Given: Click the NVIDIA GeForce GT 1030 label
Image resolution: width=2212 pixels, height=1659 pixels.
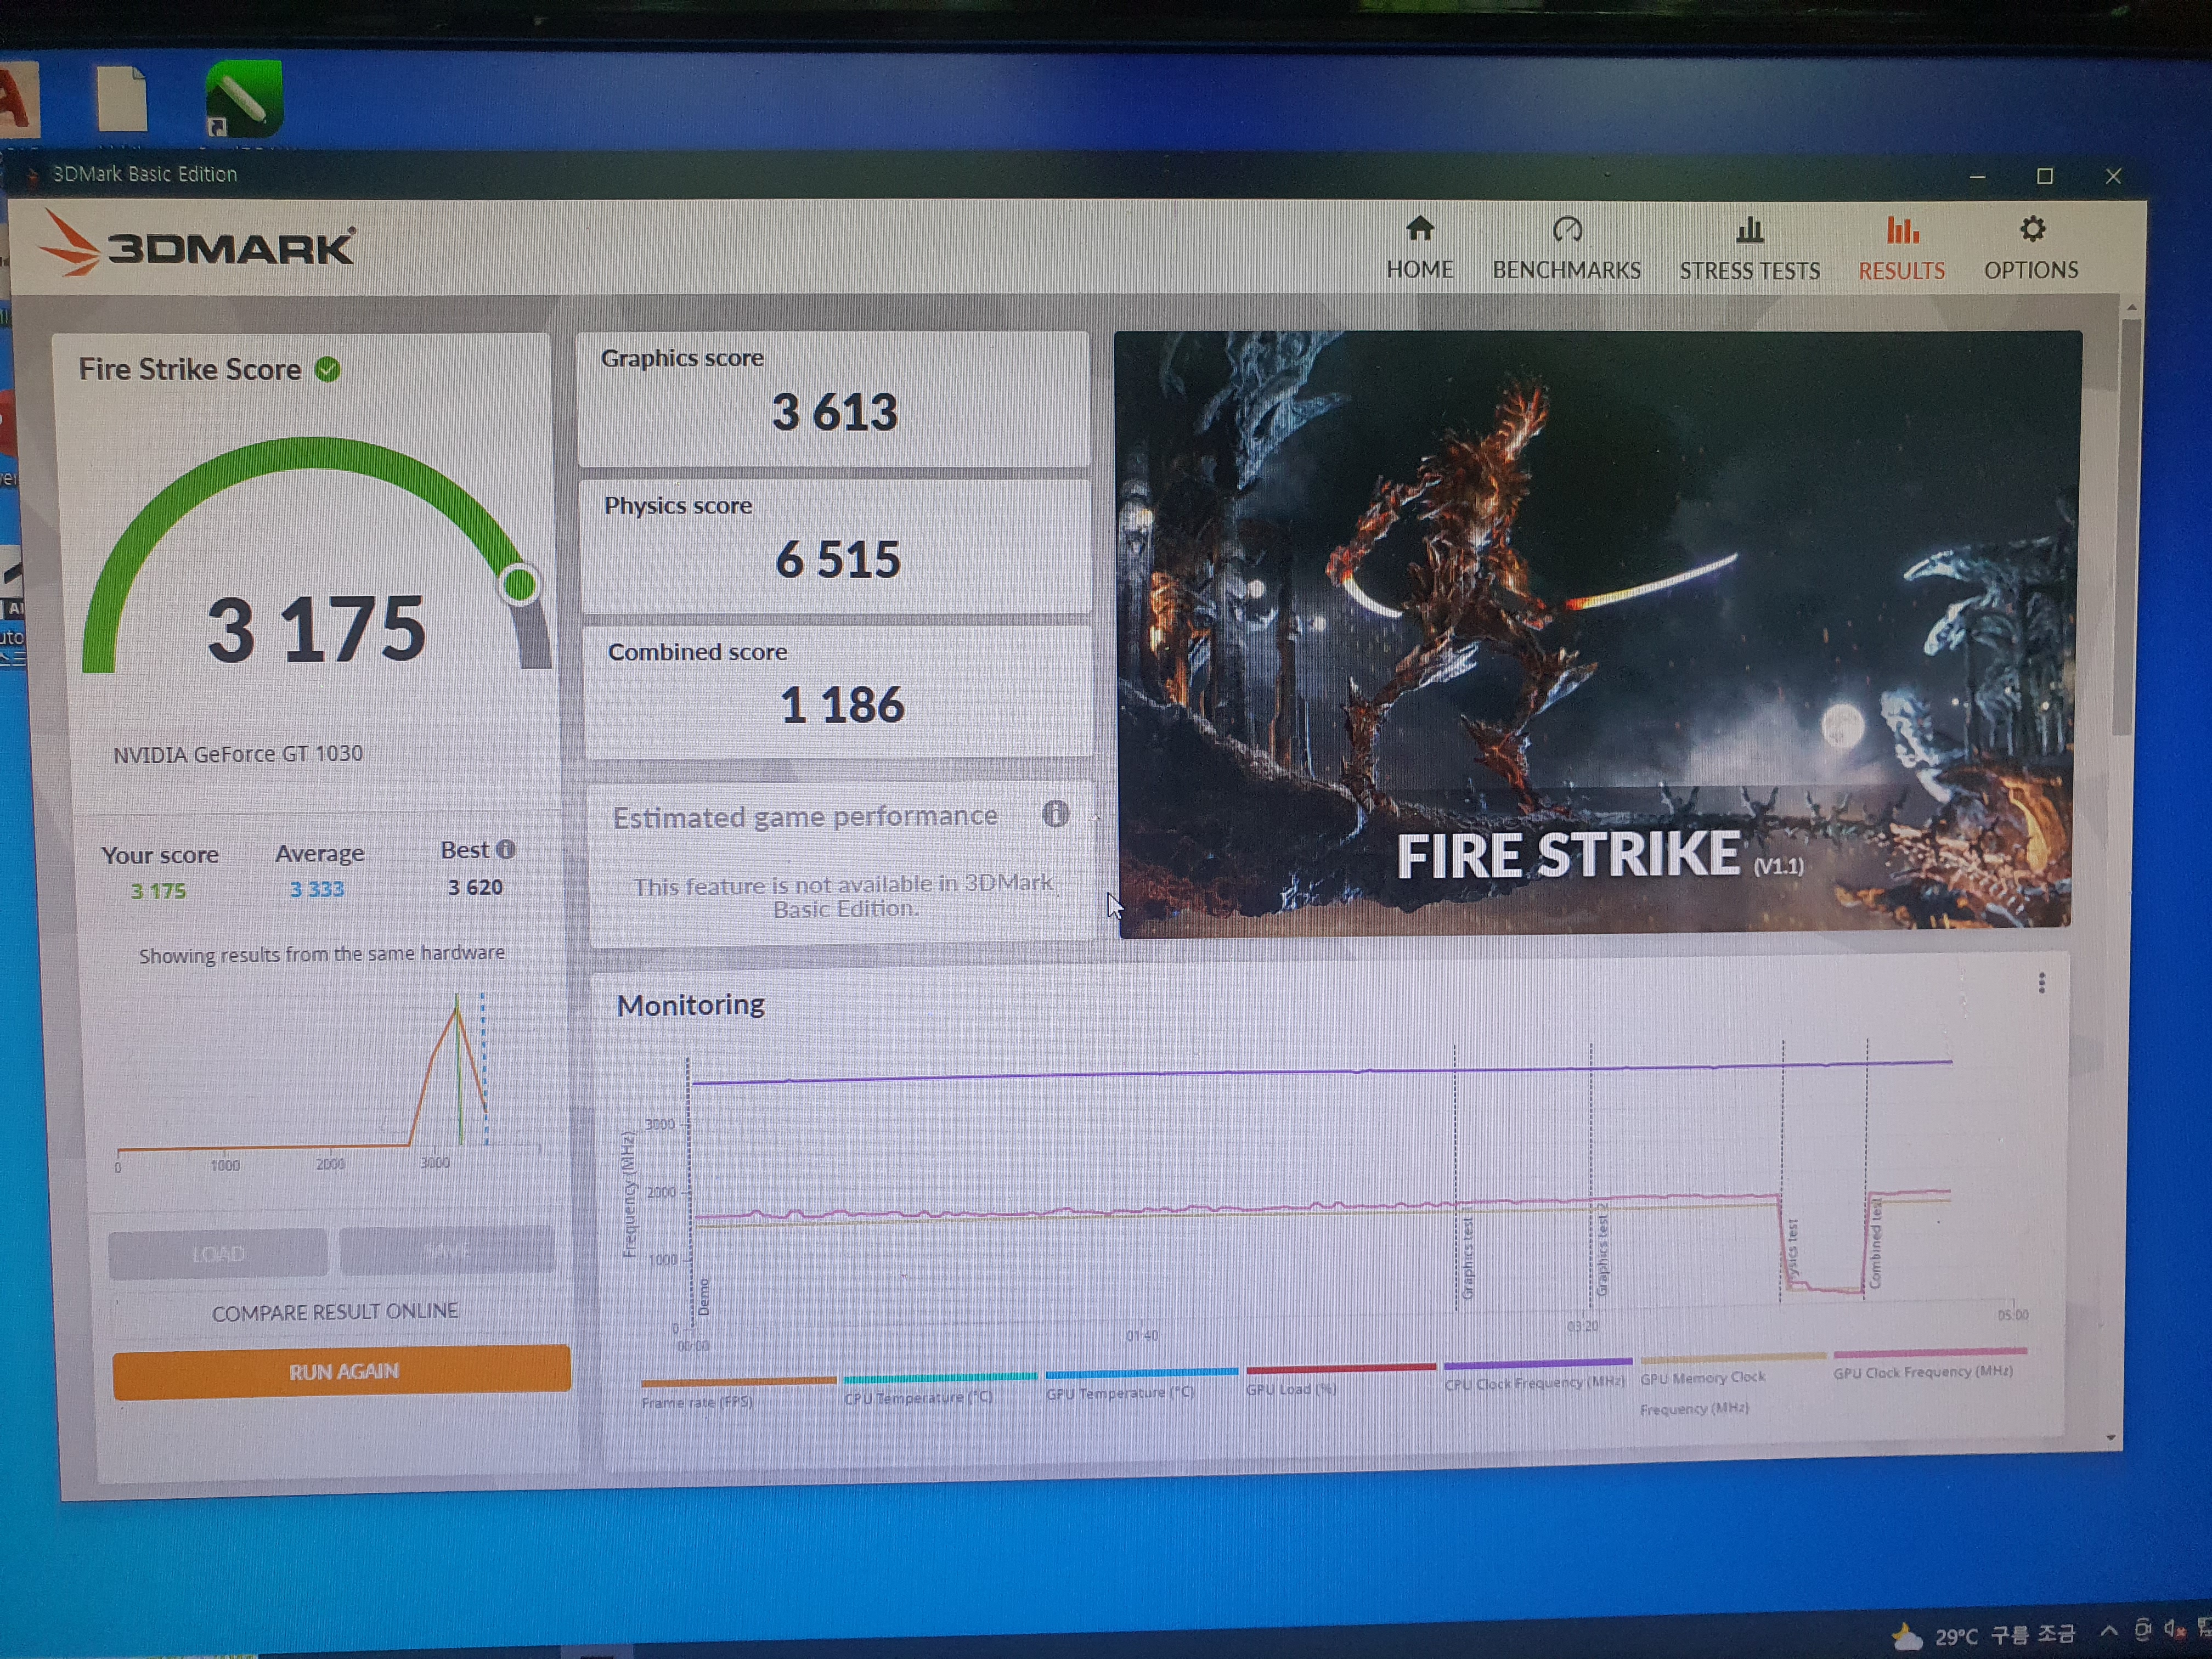Looking at the screenshot, I should (x=237, y=754).
